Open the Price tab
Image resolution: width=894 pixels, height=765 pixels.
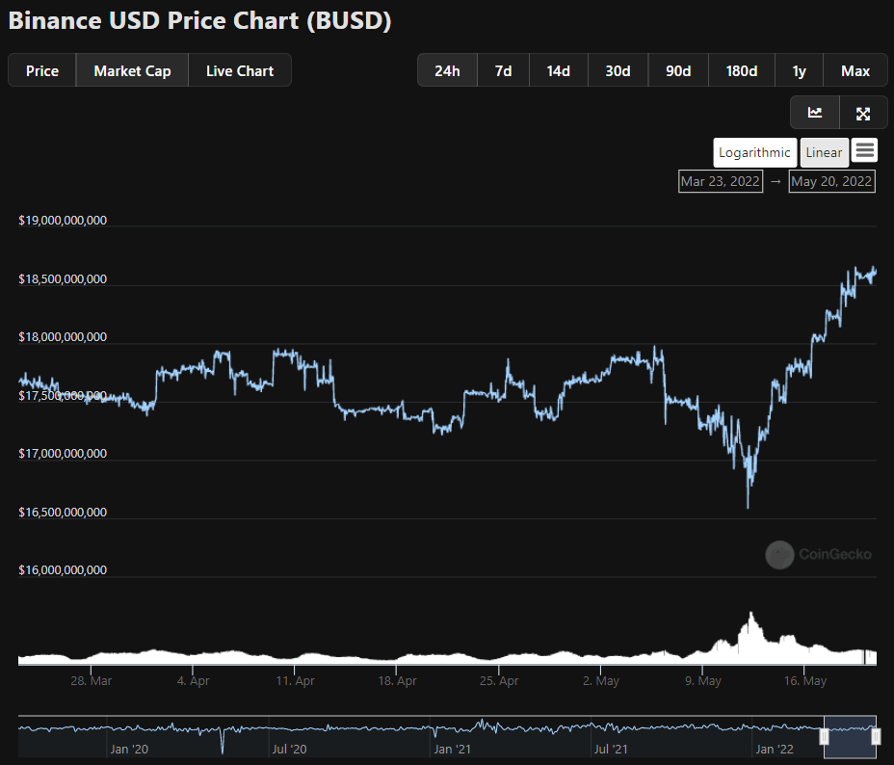(42, 70)
